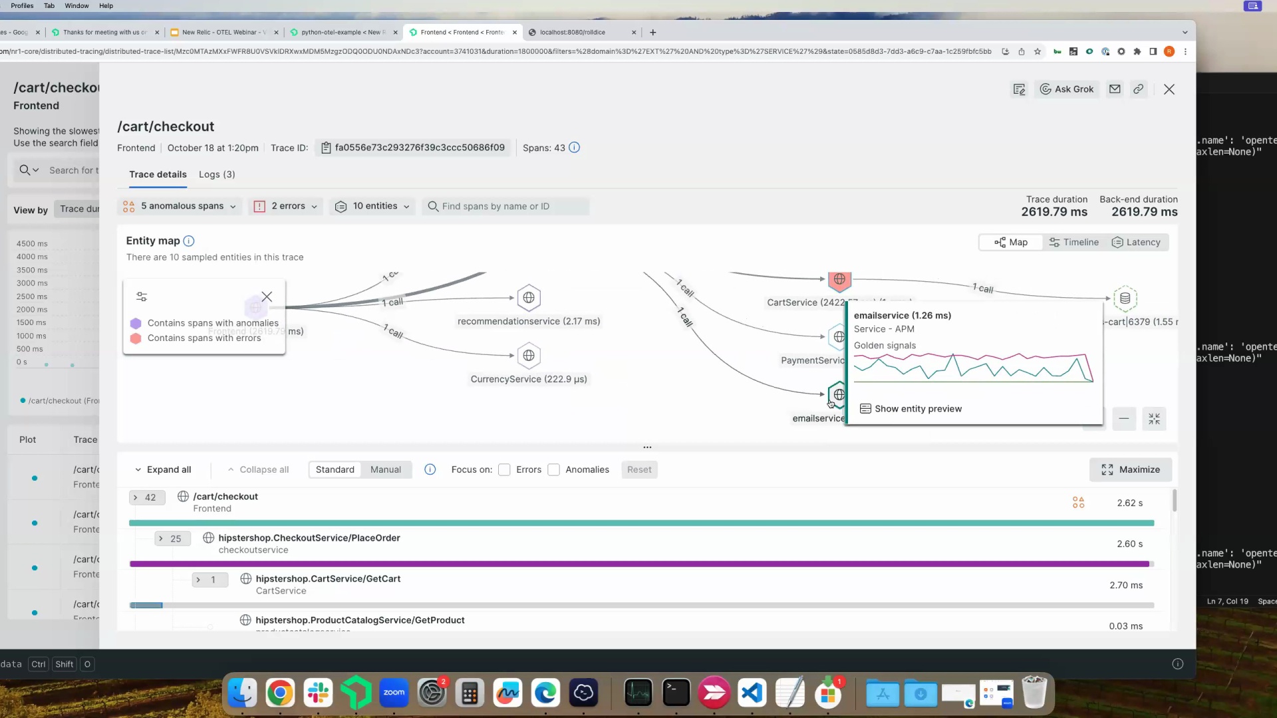Fit entity map with the collapse arrows icon
The height and width of the screenshot is (718, 1277).
(1154, 419)
